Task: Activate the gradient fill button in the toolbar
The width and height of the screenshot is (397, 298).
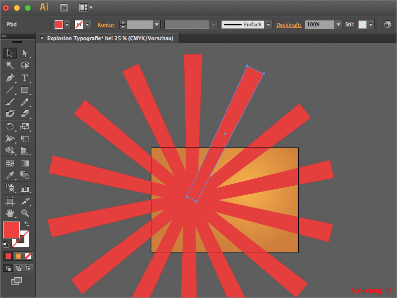Action: [x=18, y=256]
